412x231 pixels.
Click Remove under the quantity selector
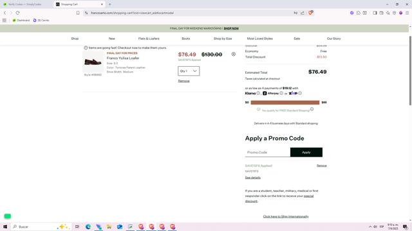[x=183, y=81]
